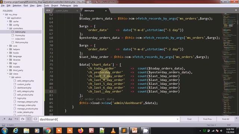This screenshot has width=239, height=134.
Task: Expand the language folder
Action: click(7, 56)
